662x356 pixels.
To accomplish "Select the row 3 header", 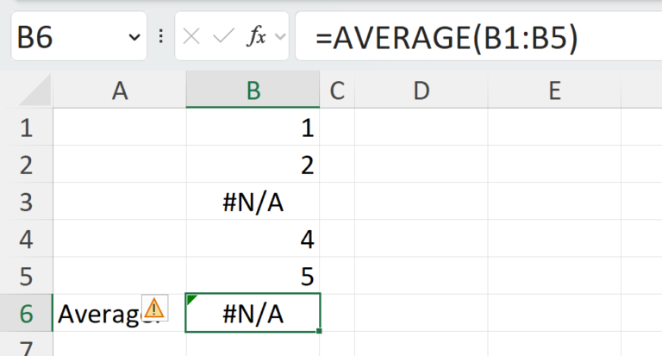I will [x=26, y=202].
